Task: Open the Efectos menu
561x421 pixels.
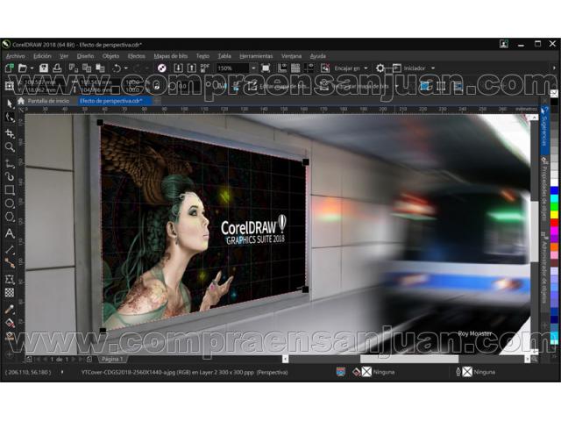Action: (137, 56)
